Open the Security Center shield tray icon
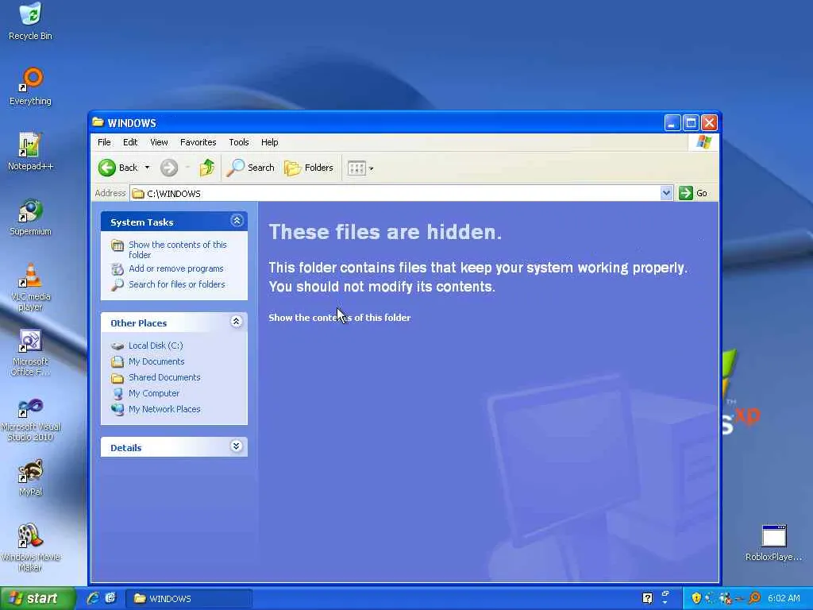This screenshot has width=813, height=610. [x=696, y=598]
